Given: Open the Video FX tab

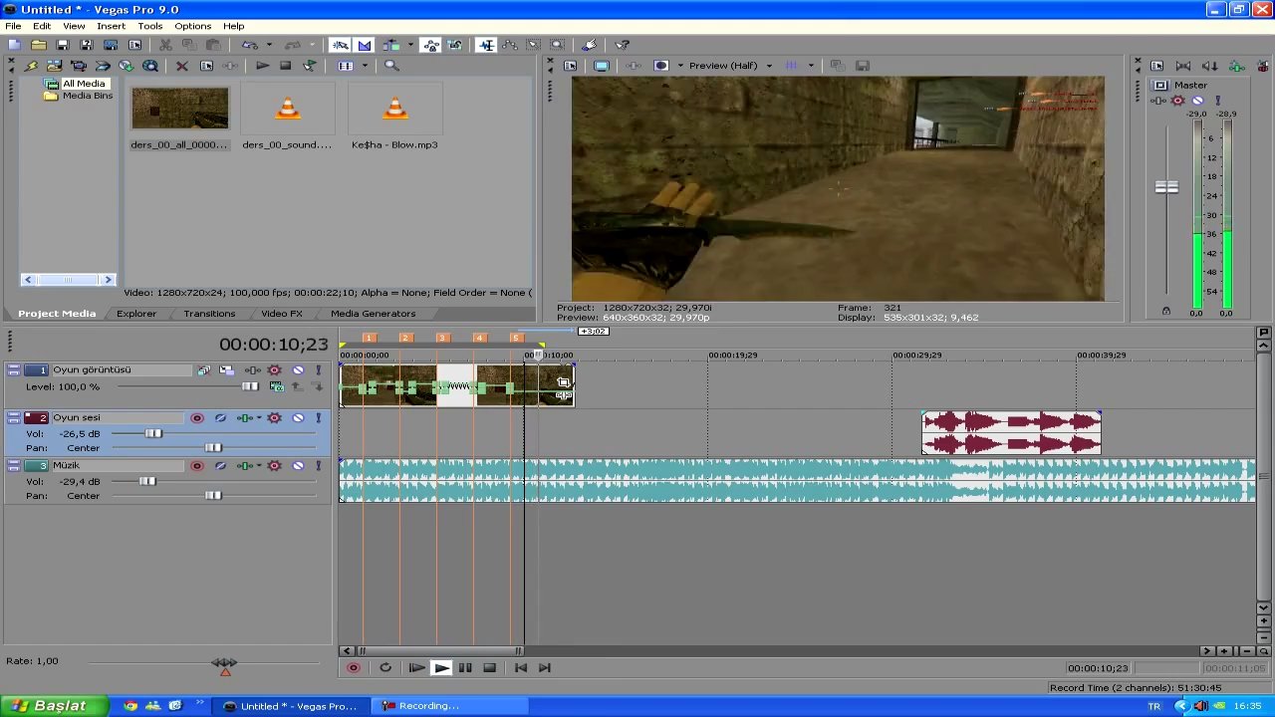Looking at the screenshot, I should tap(282, 314).
